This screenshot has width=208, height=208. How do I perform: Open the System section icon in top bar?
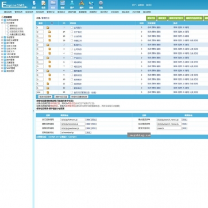click(34, 5)
